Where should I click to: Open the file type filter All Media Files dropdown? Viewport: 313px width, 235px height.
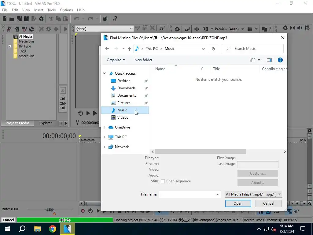[x=253, y=194]
